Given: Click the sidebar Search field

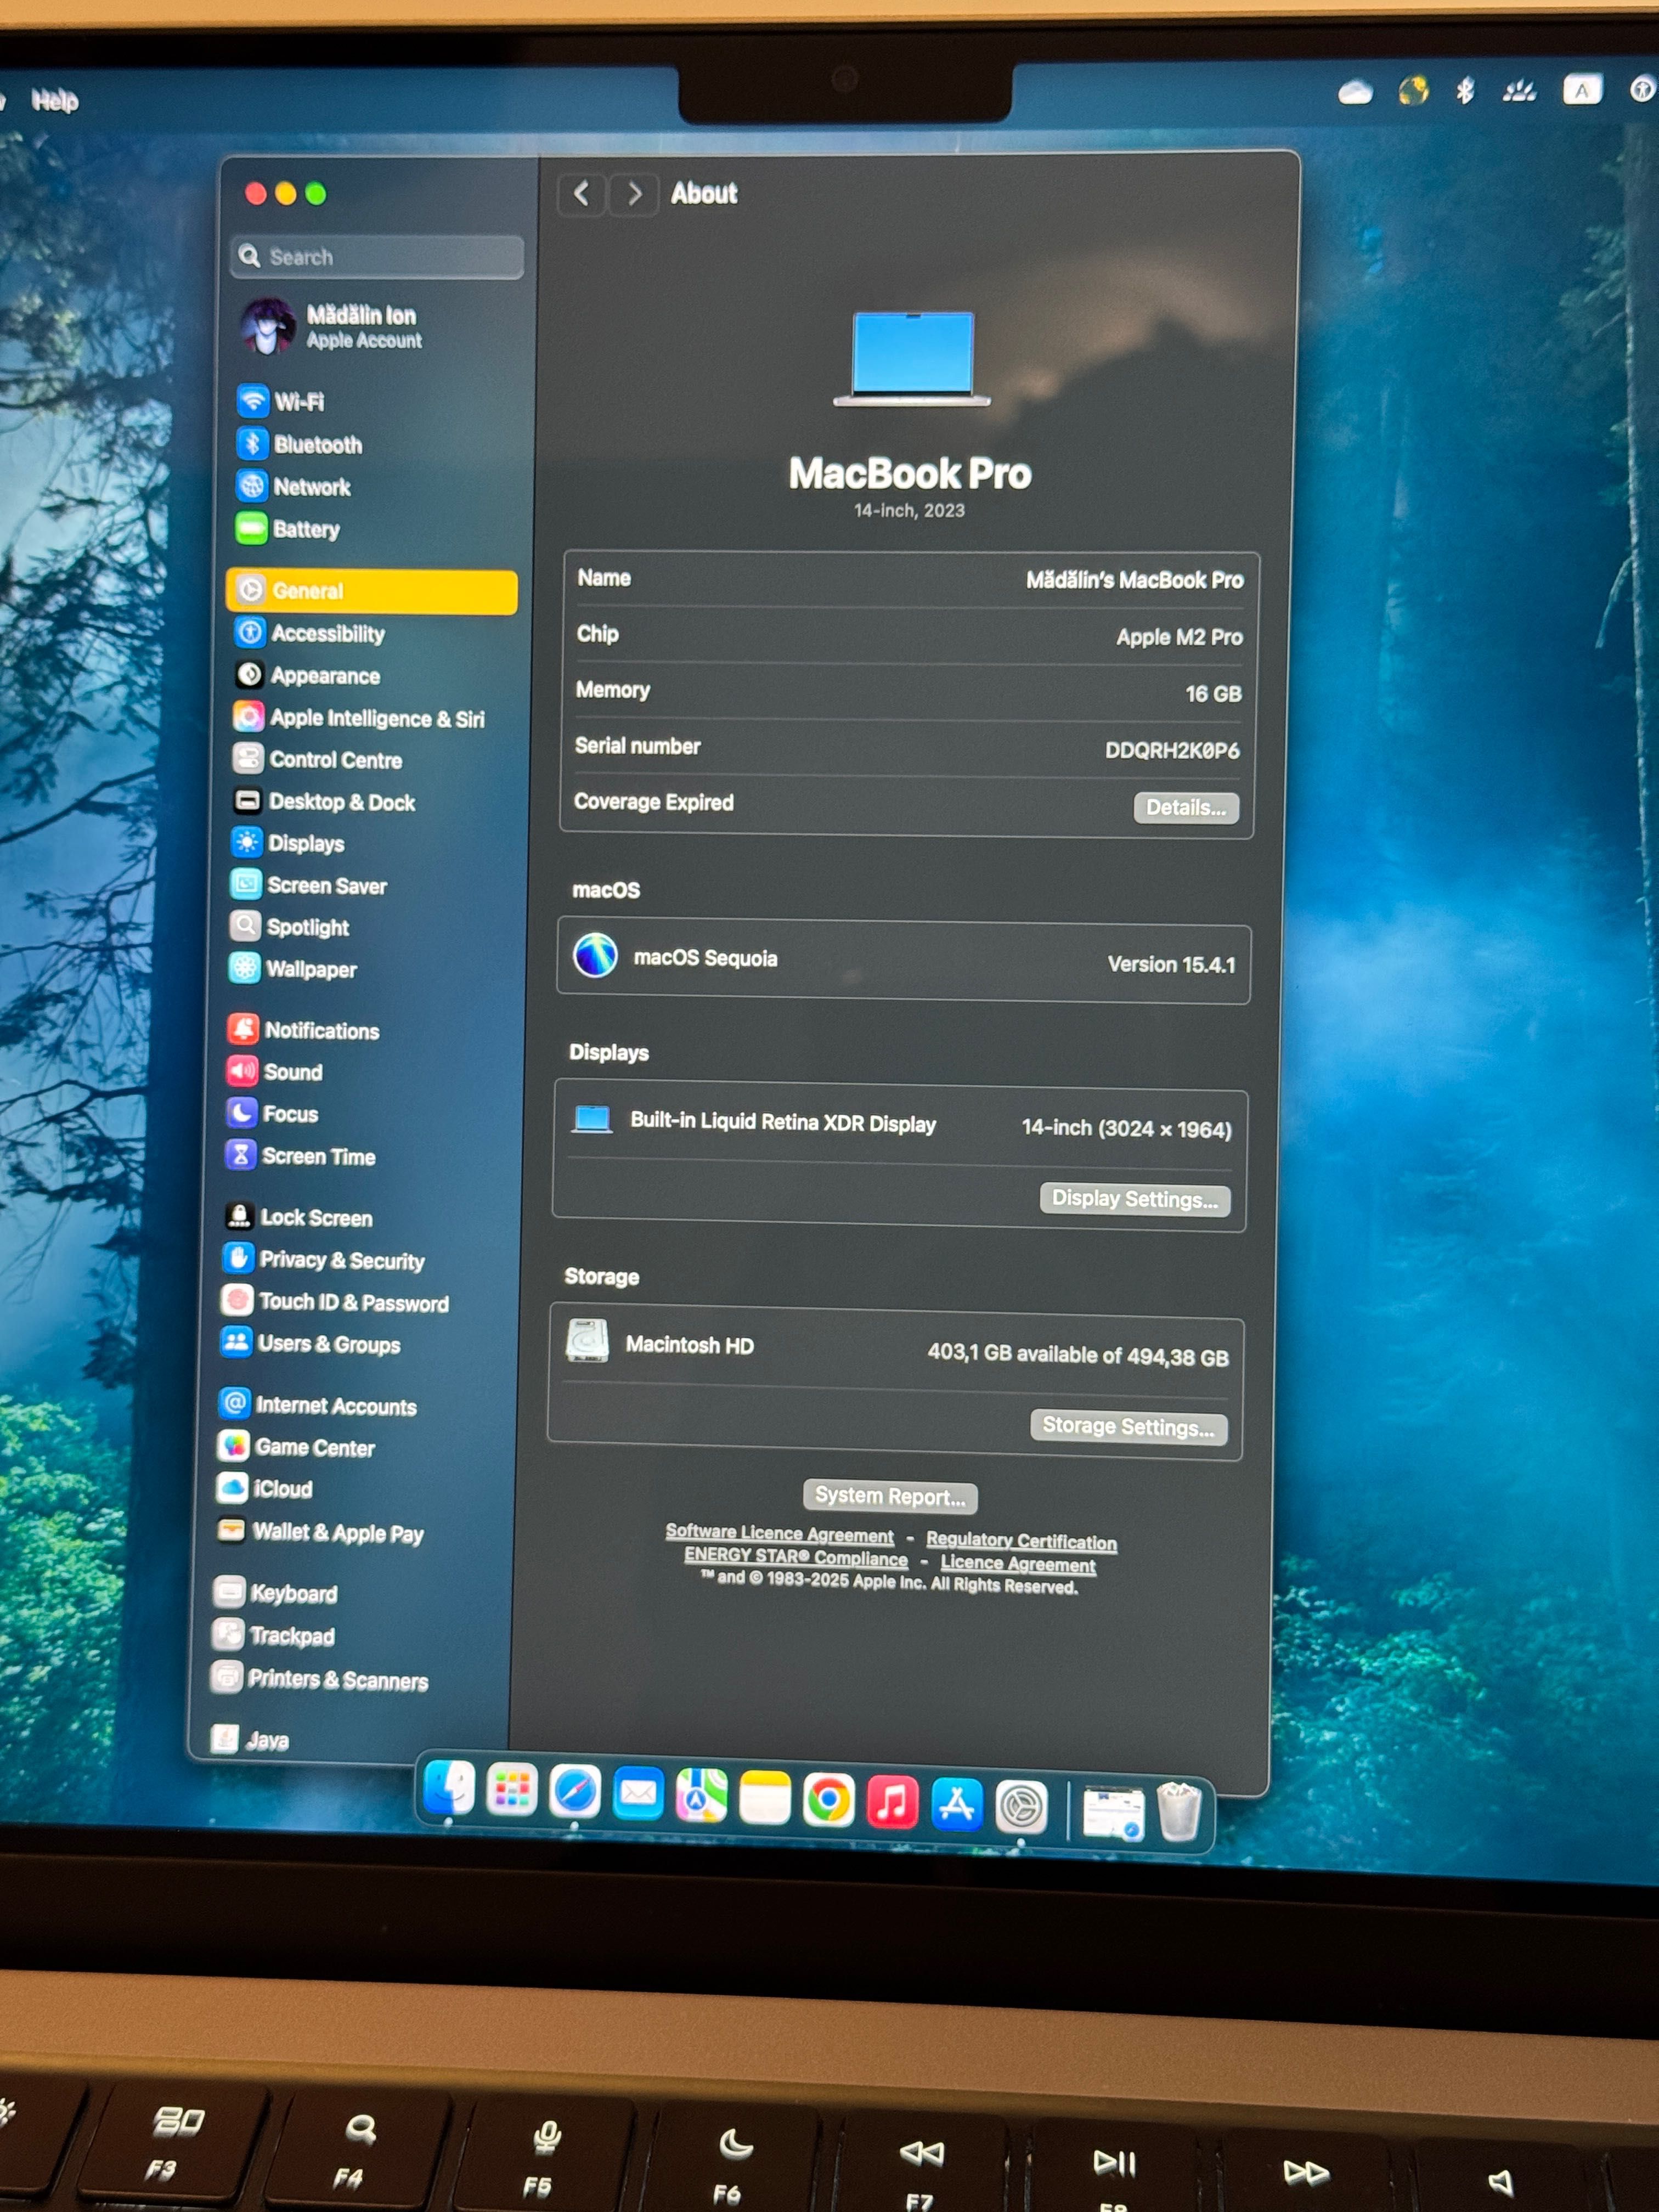Looking at the screenshot, I should pyautogui.click(x=378, y=257).
